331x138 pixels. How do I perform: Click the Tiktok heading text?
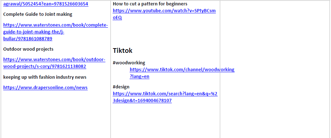coord(123,51)
